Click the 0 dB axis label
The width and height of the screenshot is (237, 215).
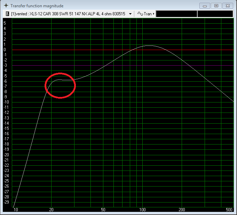(5, 50)
